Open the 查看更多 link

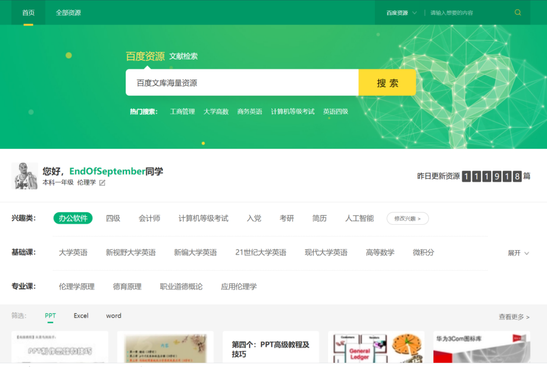point(513,317)
